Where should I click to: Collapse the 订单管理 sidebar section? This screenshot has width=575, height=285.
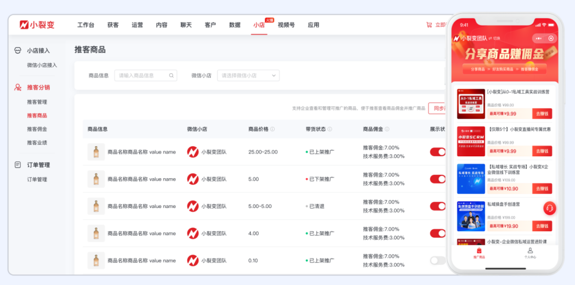pos(38,165)
